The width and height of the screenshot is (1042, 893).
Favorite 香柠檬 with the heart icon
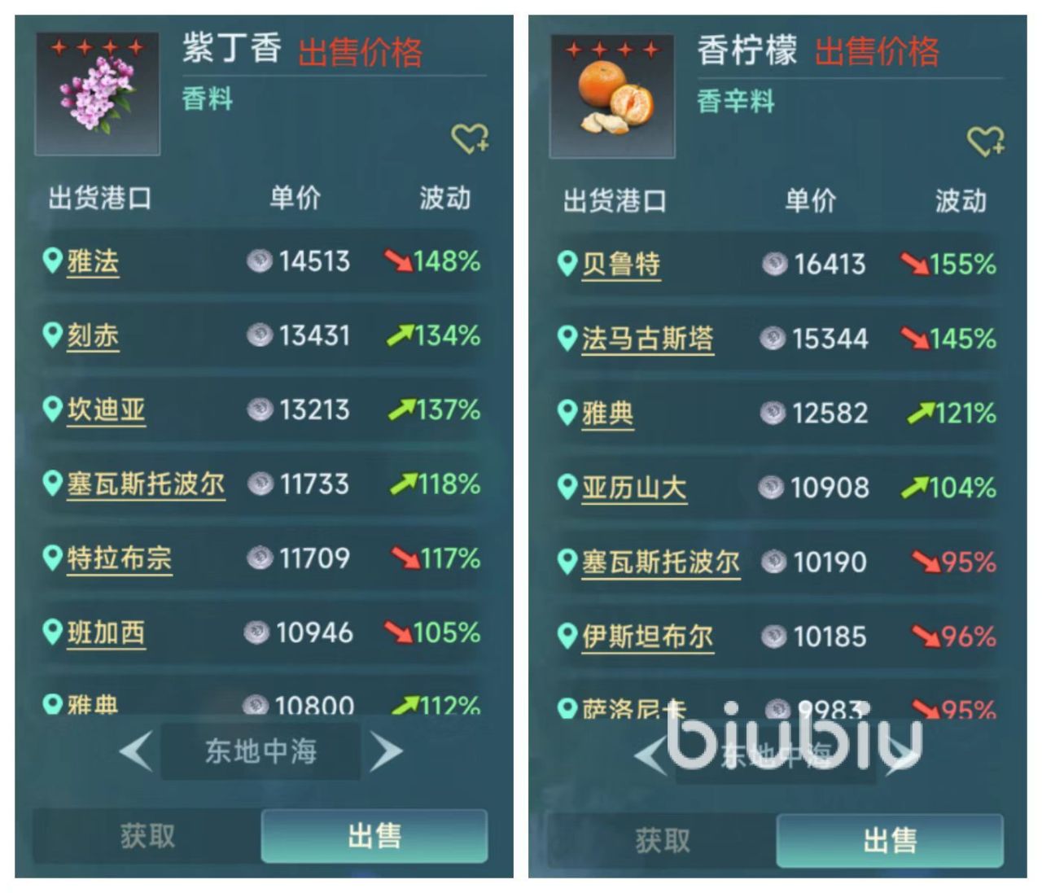(986, 142)
